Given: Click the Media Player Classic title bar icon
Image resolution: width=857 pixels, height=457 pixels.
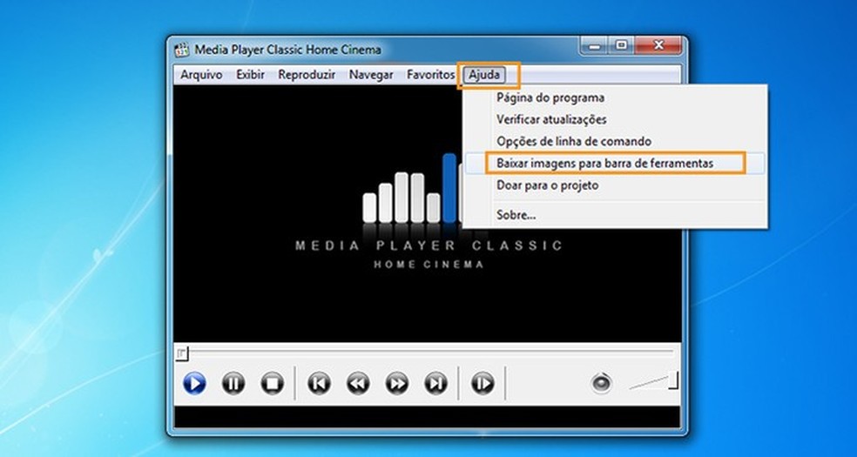Looking at the screenshot, I should 181,50.
